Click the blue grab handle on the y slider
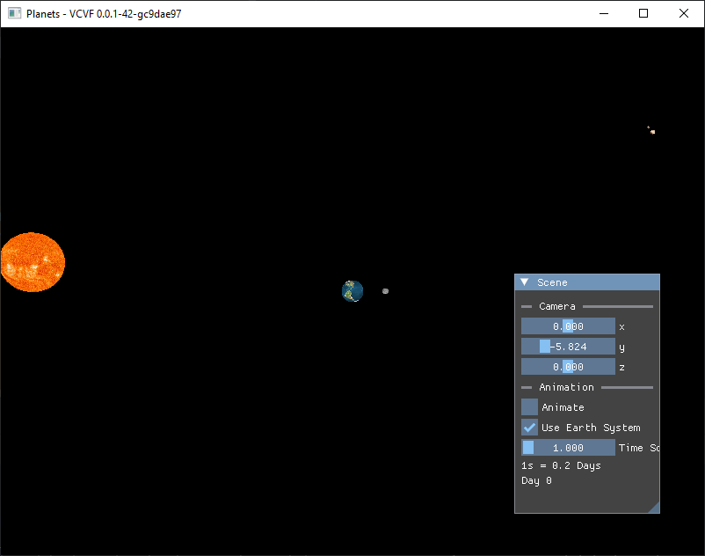705x556 pixels. coord(546,346)
